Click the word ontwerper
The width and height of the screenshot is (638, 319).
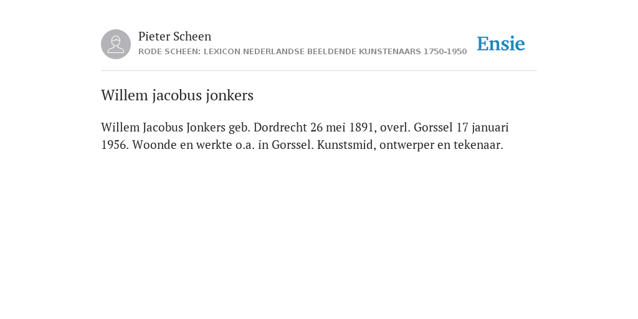pyautogui.click(x=407, y=145)
